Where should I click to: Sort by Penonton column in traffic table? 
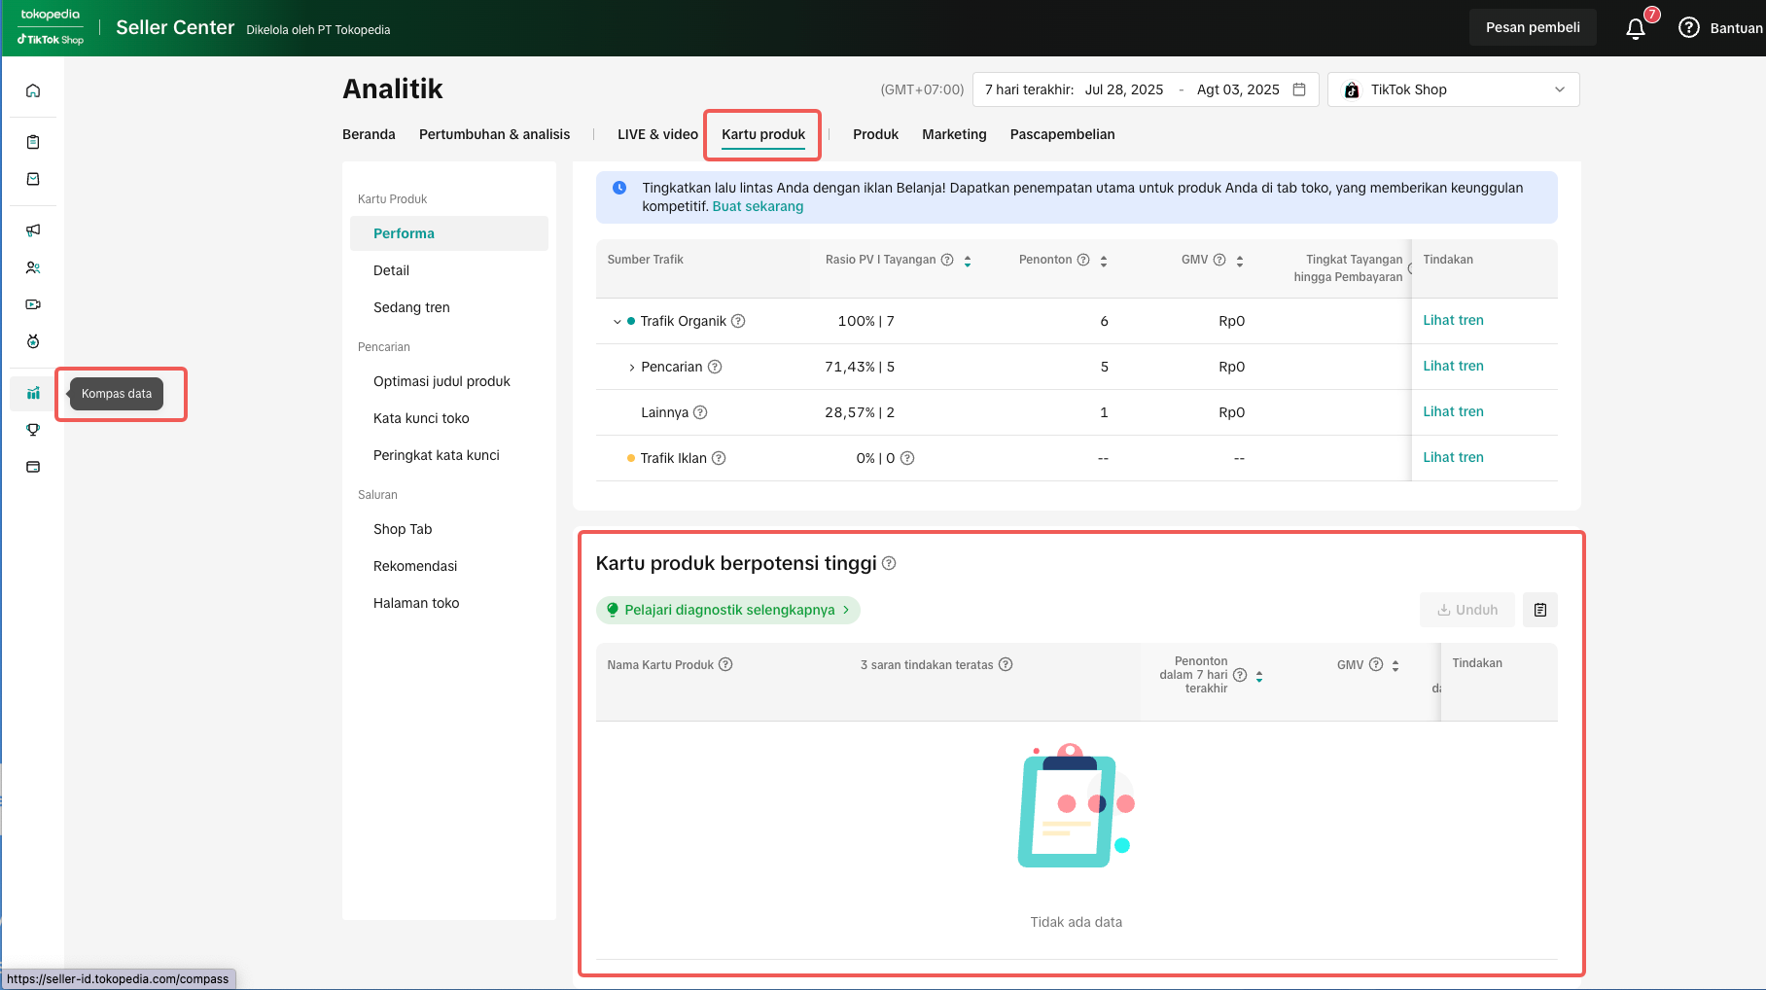pyautogui.click(x=1104, y=261)
